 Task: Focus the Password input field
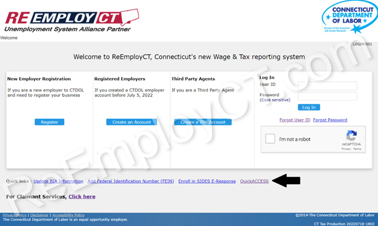pyautogui.click(x=327, y=96)
